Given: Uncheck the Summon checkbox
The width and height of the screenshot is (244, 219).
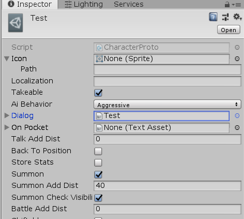Looking at the screenshot, I should (98, 174).
